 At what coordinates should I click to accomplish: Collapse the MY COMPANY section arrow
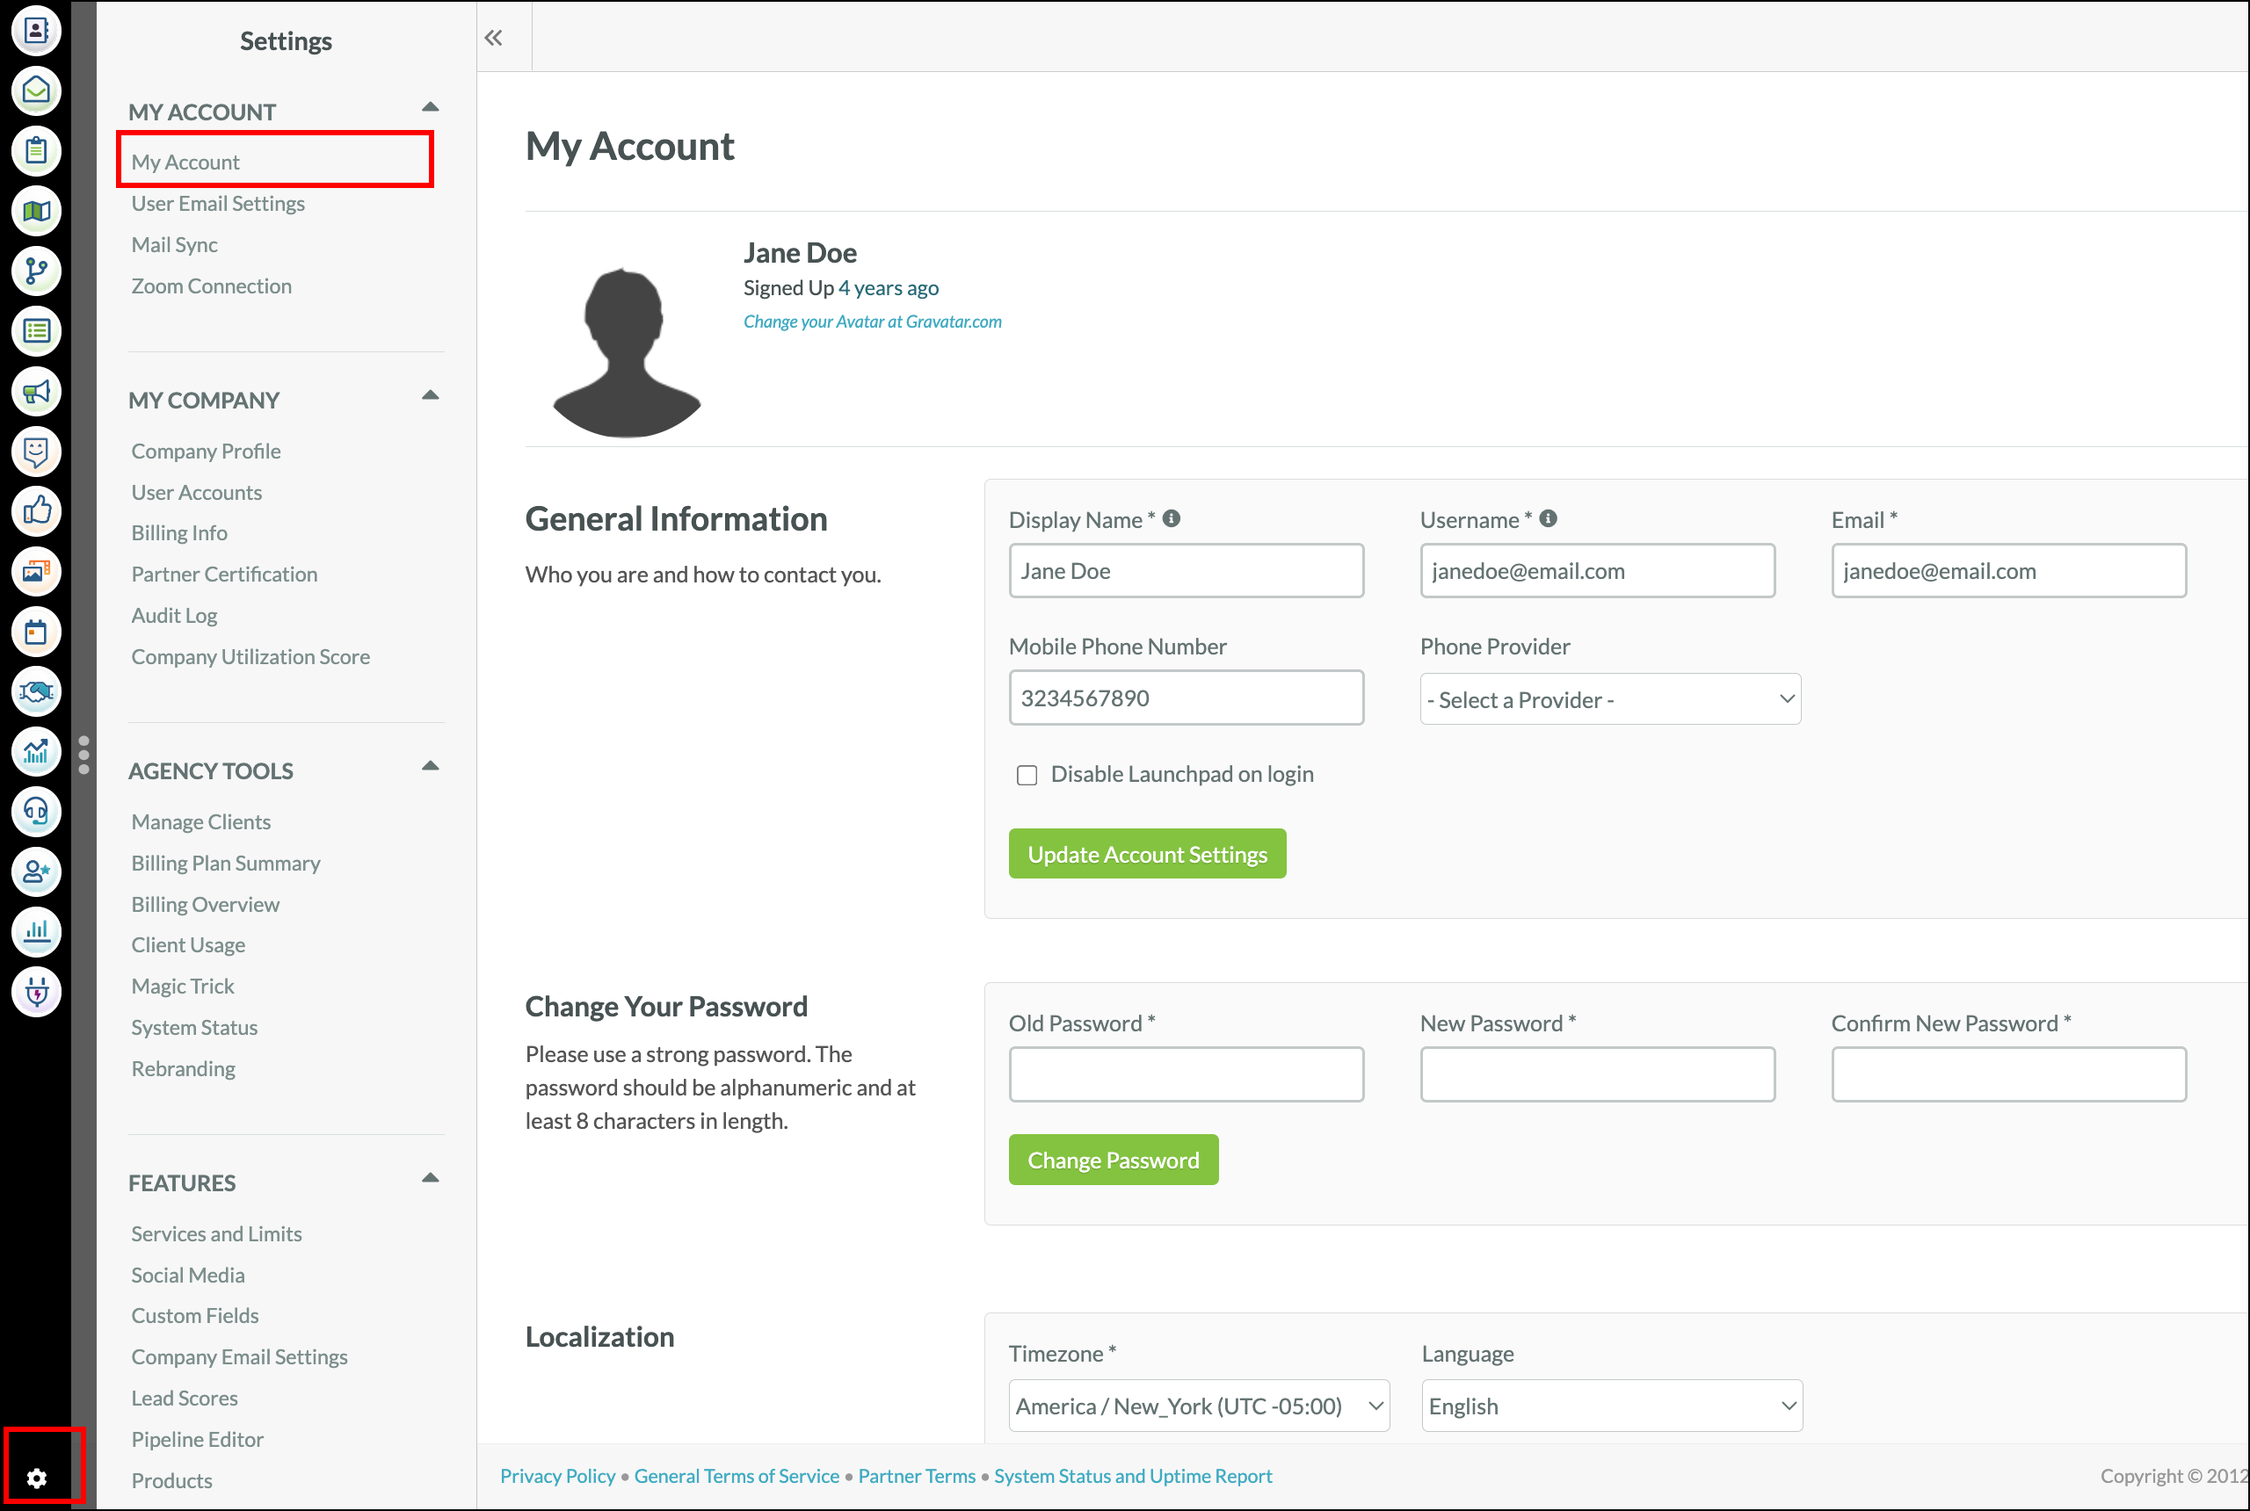[x=430, y=395]
